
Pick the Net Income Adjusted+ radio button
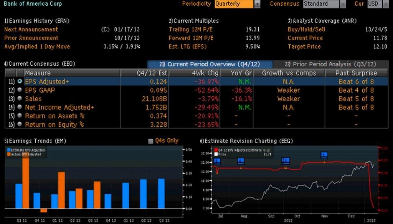pyautogui.click(x=20, y=107)
